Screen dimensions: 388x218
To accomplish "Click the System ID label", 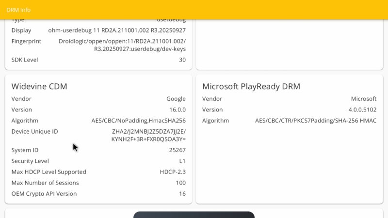I will pyautogui.click(x=25, y=150).
